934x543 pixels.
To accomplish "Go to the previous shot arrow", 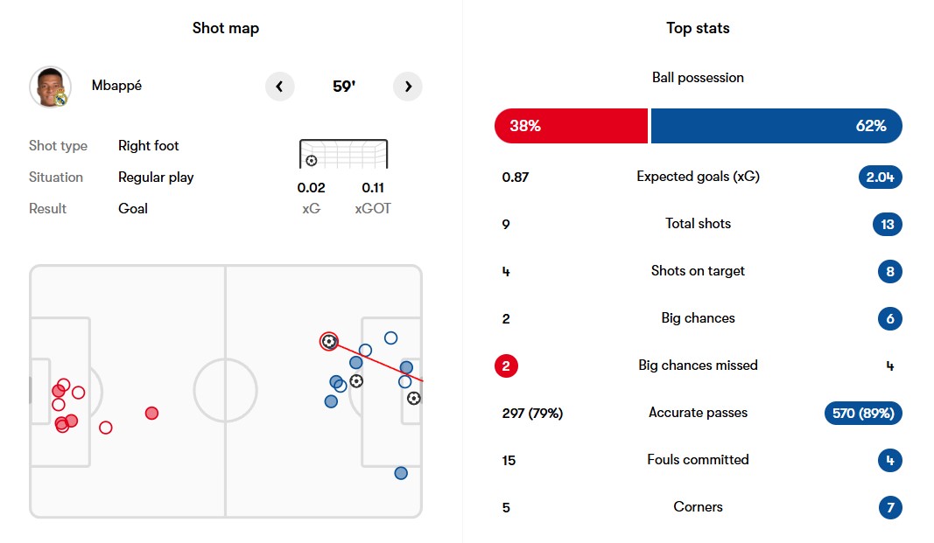I will click(x=279, y=87).
